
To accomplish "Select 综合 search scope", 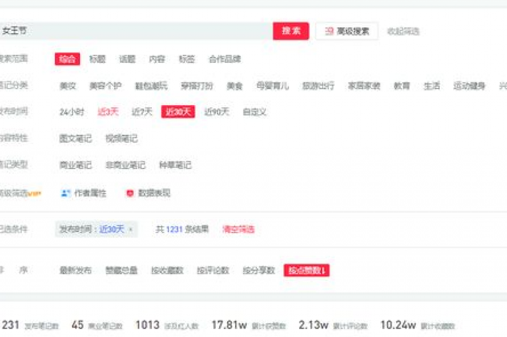I will pyautogui.click(x=67, y=59).
